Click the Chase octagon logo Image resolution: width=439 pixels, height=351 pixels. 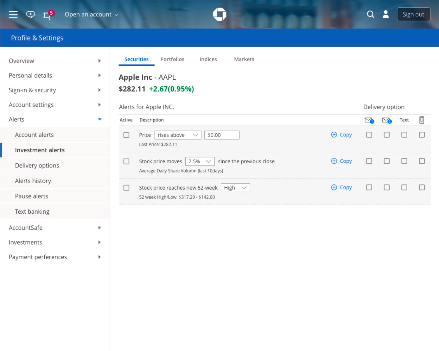[x=220, y=14]
